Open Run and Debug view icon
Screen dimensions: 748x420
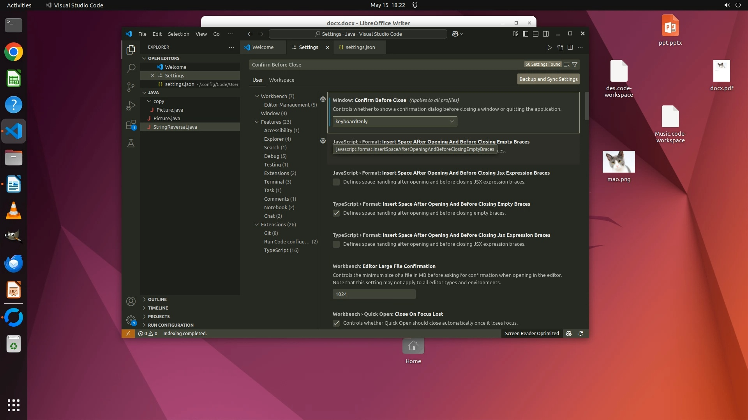tap(131, 106)
